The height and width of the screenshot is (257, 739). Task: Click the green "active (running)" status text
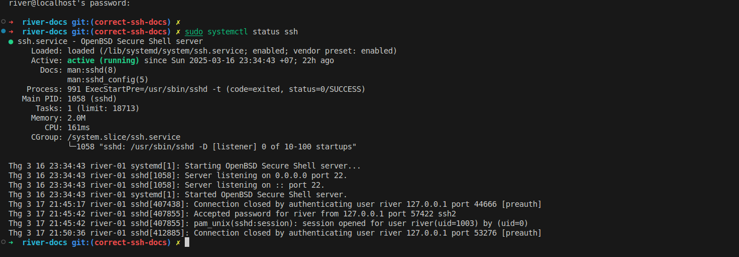coord(103,60)
